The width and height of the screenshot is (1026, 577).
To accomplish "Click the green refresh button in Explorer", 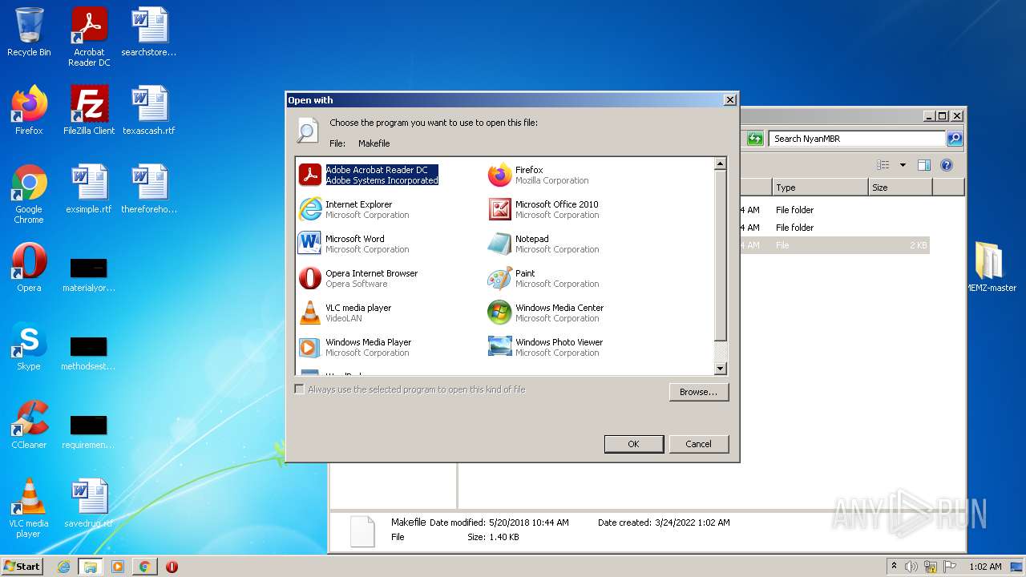I will 755,139.
